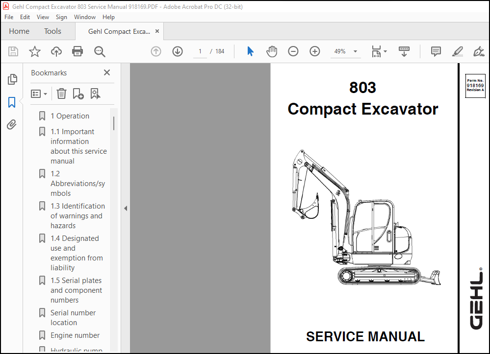Go to previous page with the up arrow
The height and width of the screenshot is (354, 490).
click(156, 51)
